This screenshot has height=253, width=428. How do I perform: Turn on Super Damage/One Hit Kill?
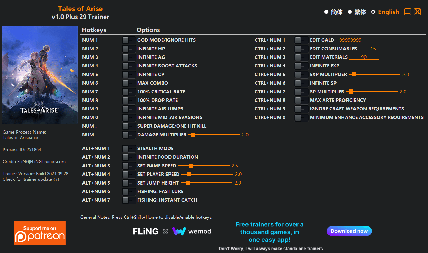point(128,126)
